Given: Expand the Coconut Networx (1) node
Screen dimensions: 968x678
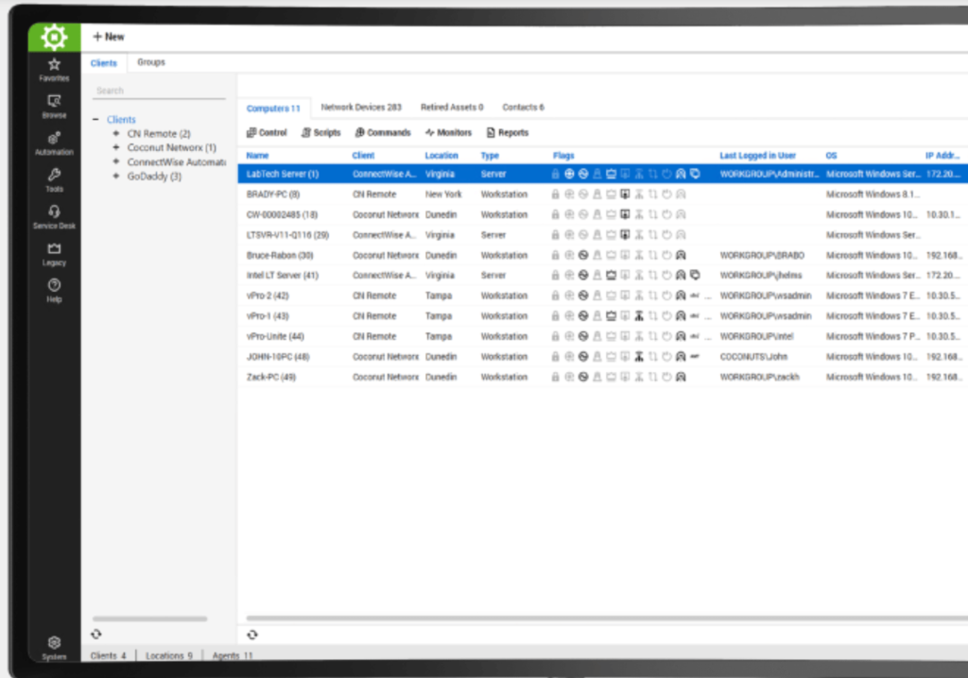Looking at the screenshot, I should click(116, 147).
